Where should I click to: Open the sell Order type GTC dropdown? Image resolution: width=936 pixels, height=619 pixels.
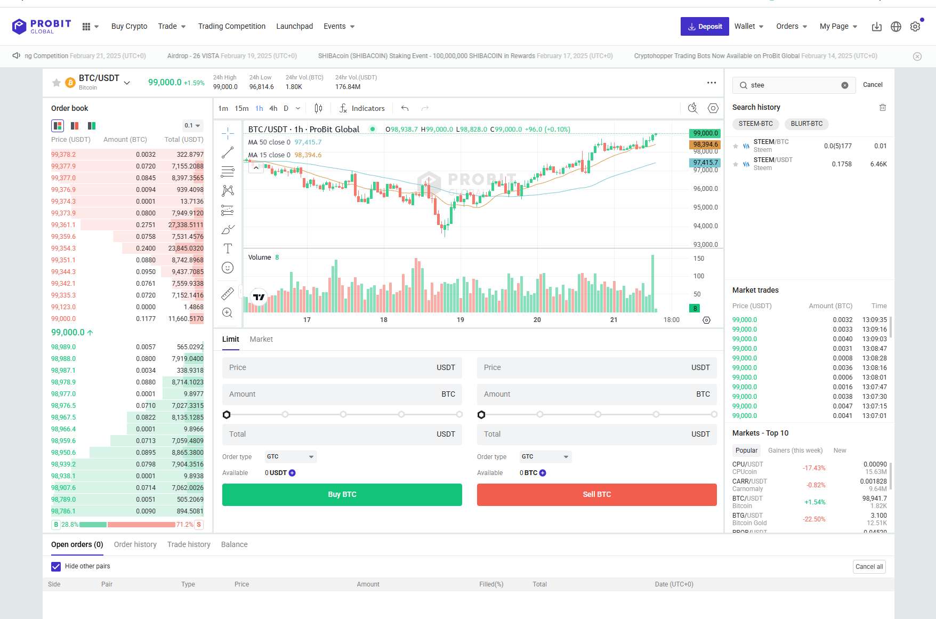pyautogui.click(x=545, y=457)
